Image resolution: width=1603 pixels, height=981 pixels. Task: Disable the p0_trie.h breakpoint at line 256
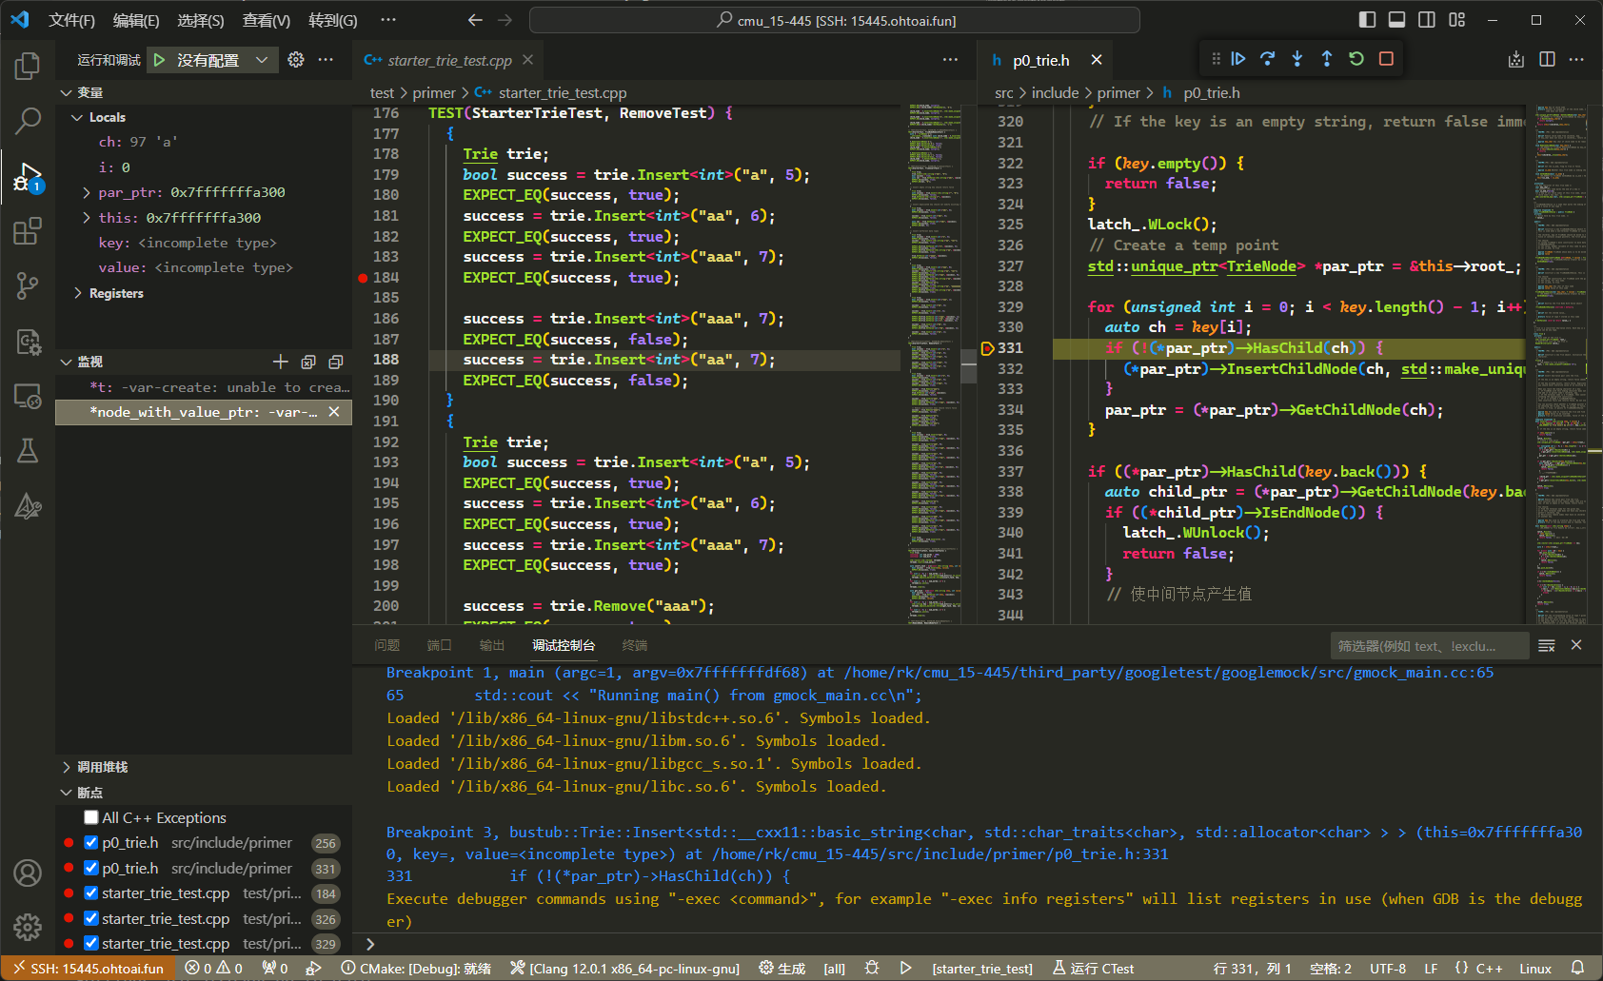click(x=91, y=843)
